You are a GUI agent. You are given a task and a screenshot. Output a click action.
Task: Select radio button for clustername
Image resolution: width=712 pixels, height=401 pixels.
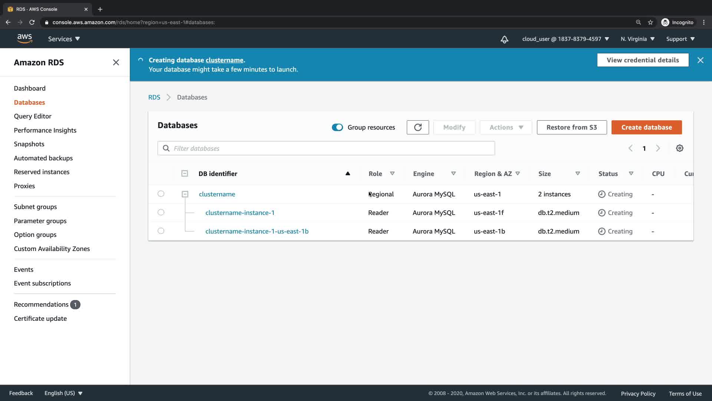pos(161,194)
